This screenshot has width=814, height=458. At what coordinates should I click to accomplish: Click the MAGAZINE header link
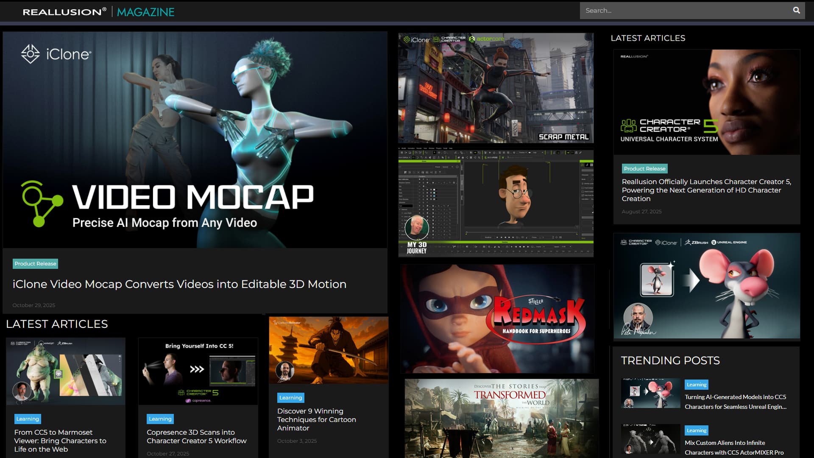[x=145, y=12]
